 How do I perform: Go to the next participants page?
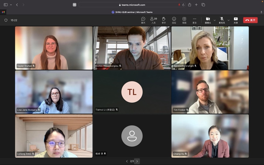pyautogui.click(x=137, y=161)
